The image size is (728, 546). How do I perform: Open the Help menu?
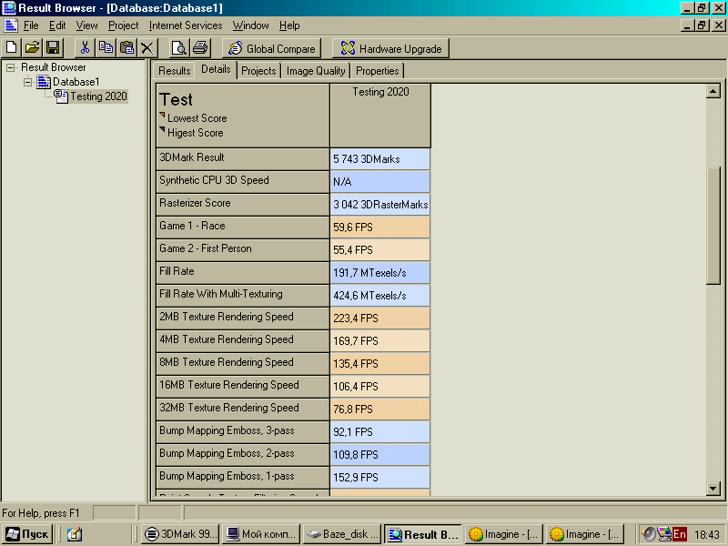pos(289,25)
